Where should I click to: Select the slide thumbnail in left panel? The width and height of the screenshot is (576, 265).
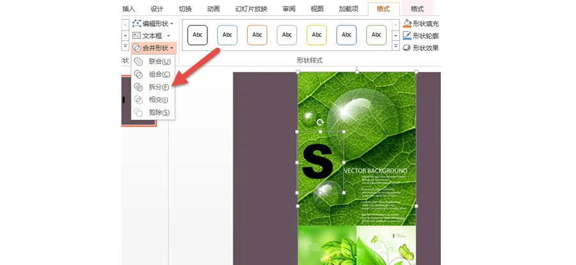click(x=140, y=101)
